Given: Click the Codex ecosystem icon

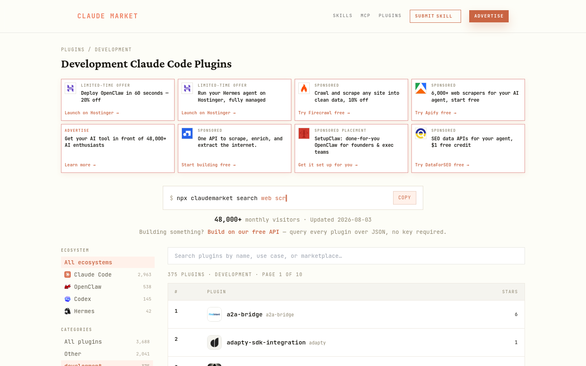Looking at the screenshot, I should click(x=68, y=299).
